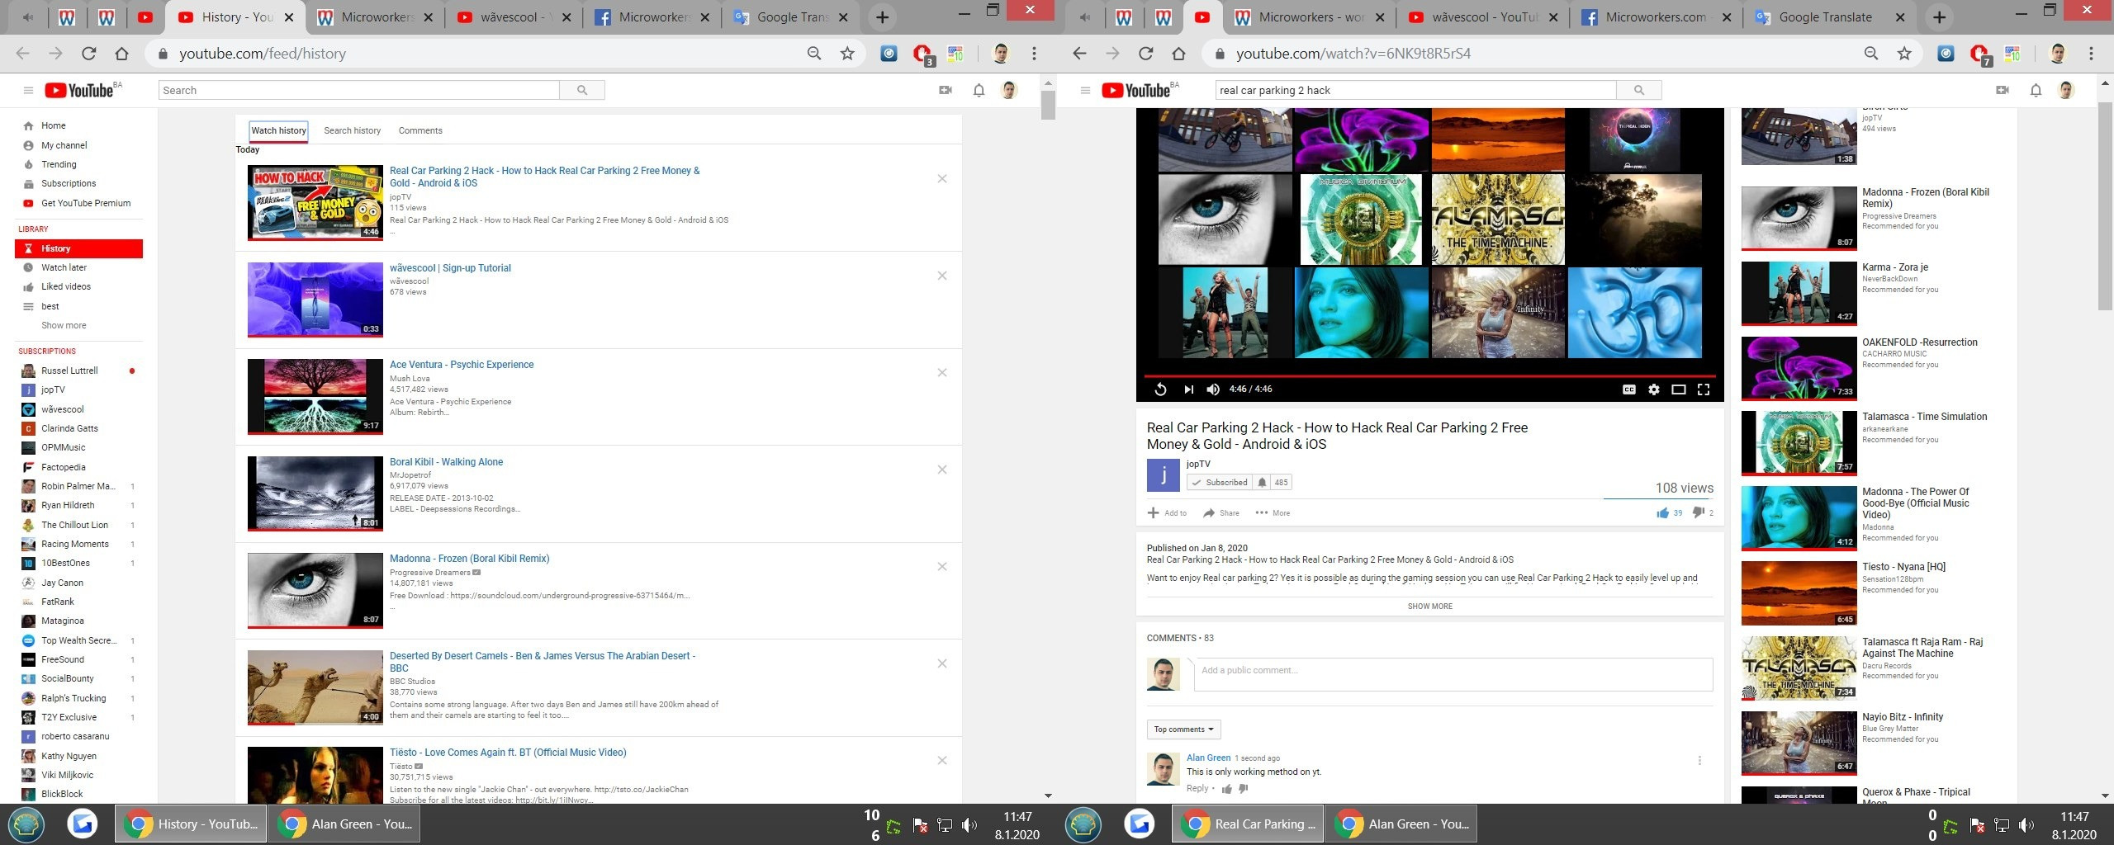
Task: Select the Watch history tab
Action: (279, 130)
